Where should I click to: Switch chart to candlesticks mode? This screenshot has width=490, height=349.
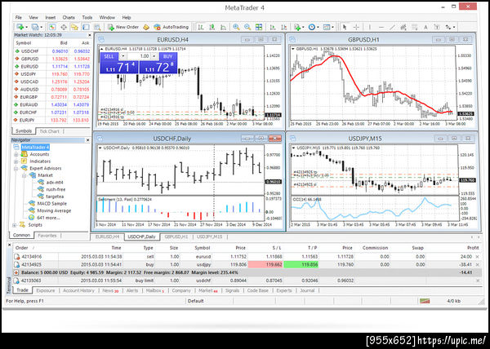point(212,27)
